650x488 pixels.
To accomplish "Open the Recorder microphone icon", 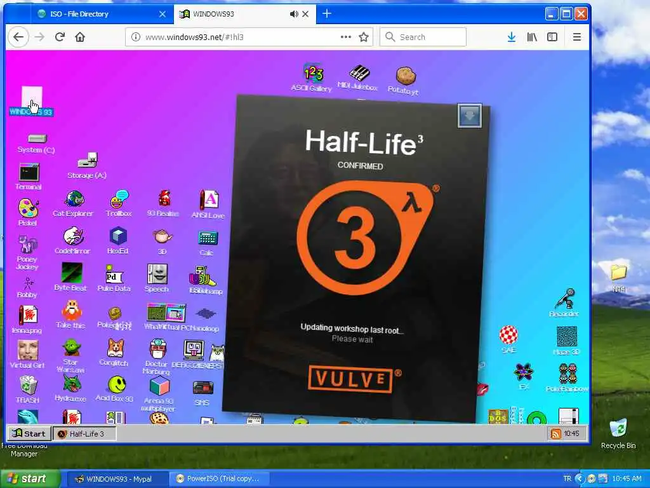I will (x=564, y=302).
